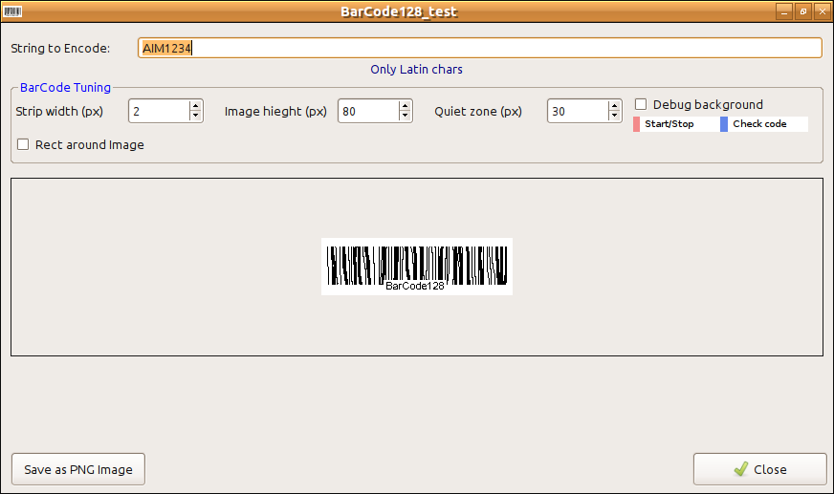Image resolution: width=834 pixels, height=494 pixels.
Task: Enable the Debug background checkbox
Action: pyautogui.click(x=642, y=104)
